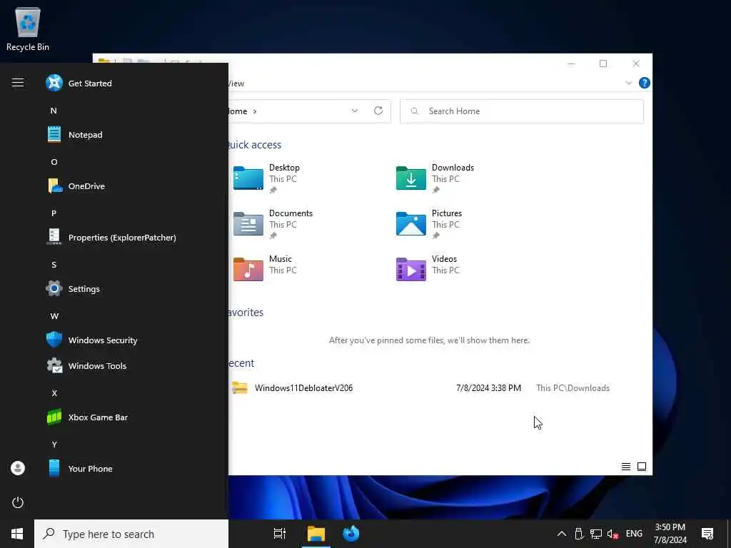Jump to letter N in app list
Viewport: 731px width, 548px height.
(x=54, y=111)
